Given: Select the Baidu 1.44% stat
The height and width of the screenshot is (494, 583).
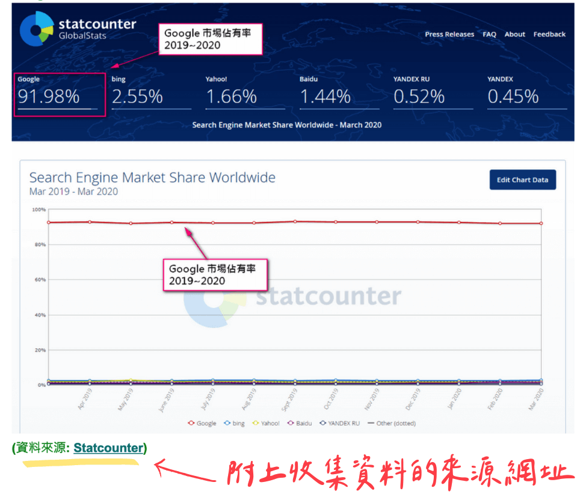Looking at the screenshot, I should (x=339, y=93).
